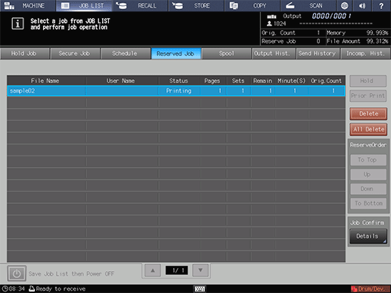Open job Details
391x293 pixels.
point(368,236)
